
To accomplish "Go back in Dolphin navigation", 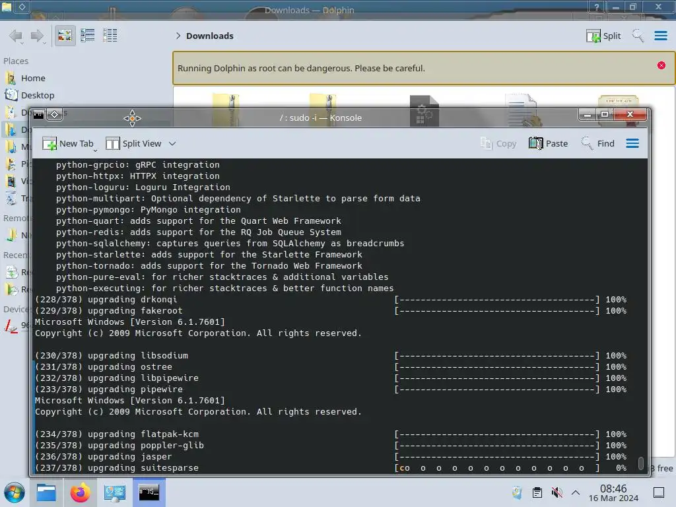I will point(16,36).
